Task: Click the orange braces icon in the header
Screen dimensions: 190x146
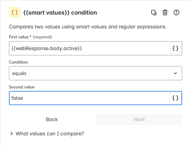Action: point(15,12)
